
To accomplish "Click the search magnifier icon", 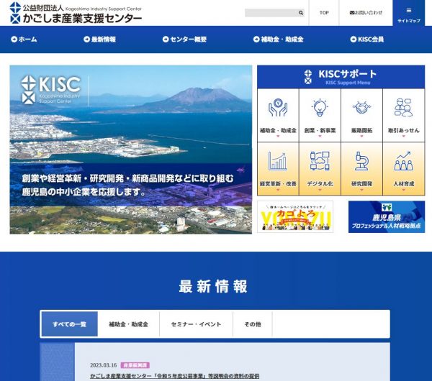I will click(301, 13).
